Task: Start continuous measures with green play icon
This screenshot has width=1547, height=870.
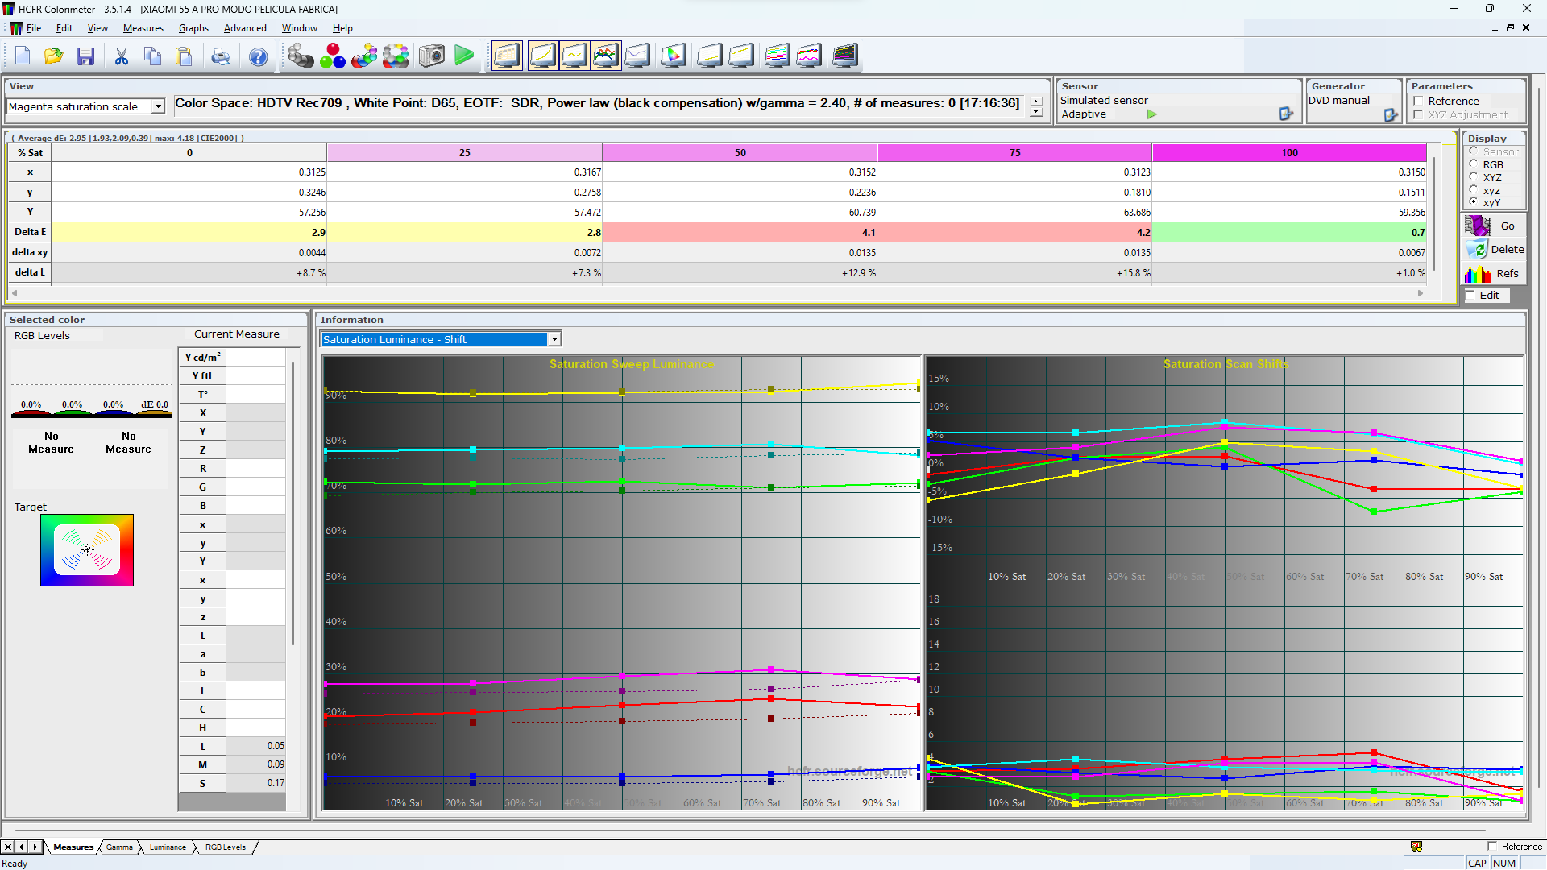Action: tap(464, 56)
